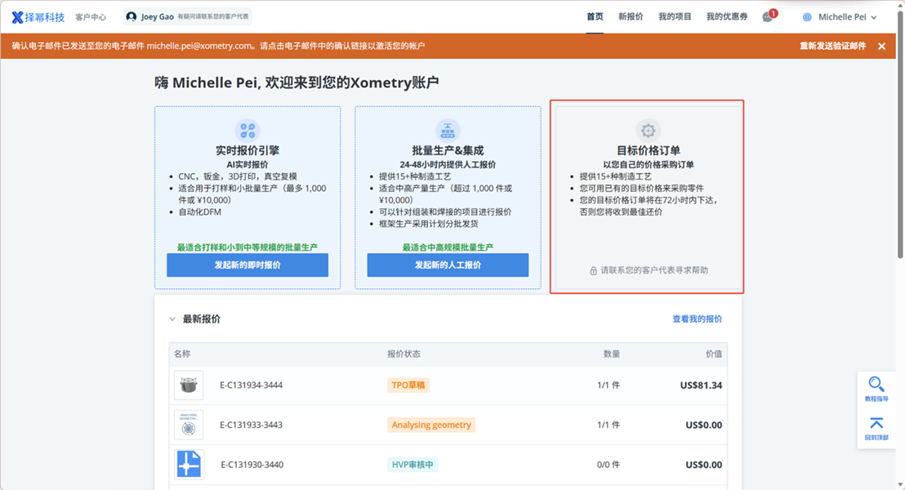This screenshot has height=490, width=905.
Task: Open 查看我的报价 link
Action: click(x=697, y=319)
